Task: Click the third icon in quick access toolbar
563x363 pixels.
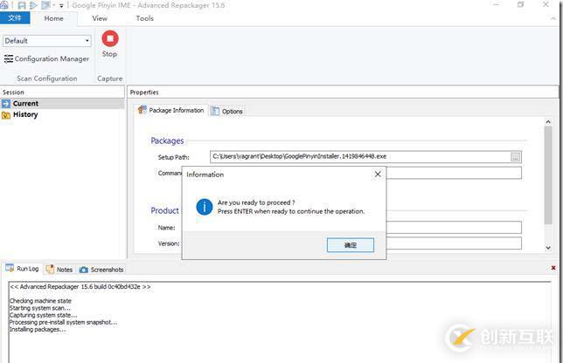Action: [x=45, y=5]
